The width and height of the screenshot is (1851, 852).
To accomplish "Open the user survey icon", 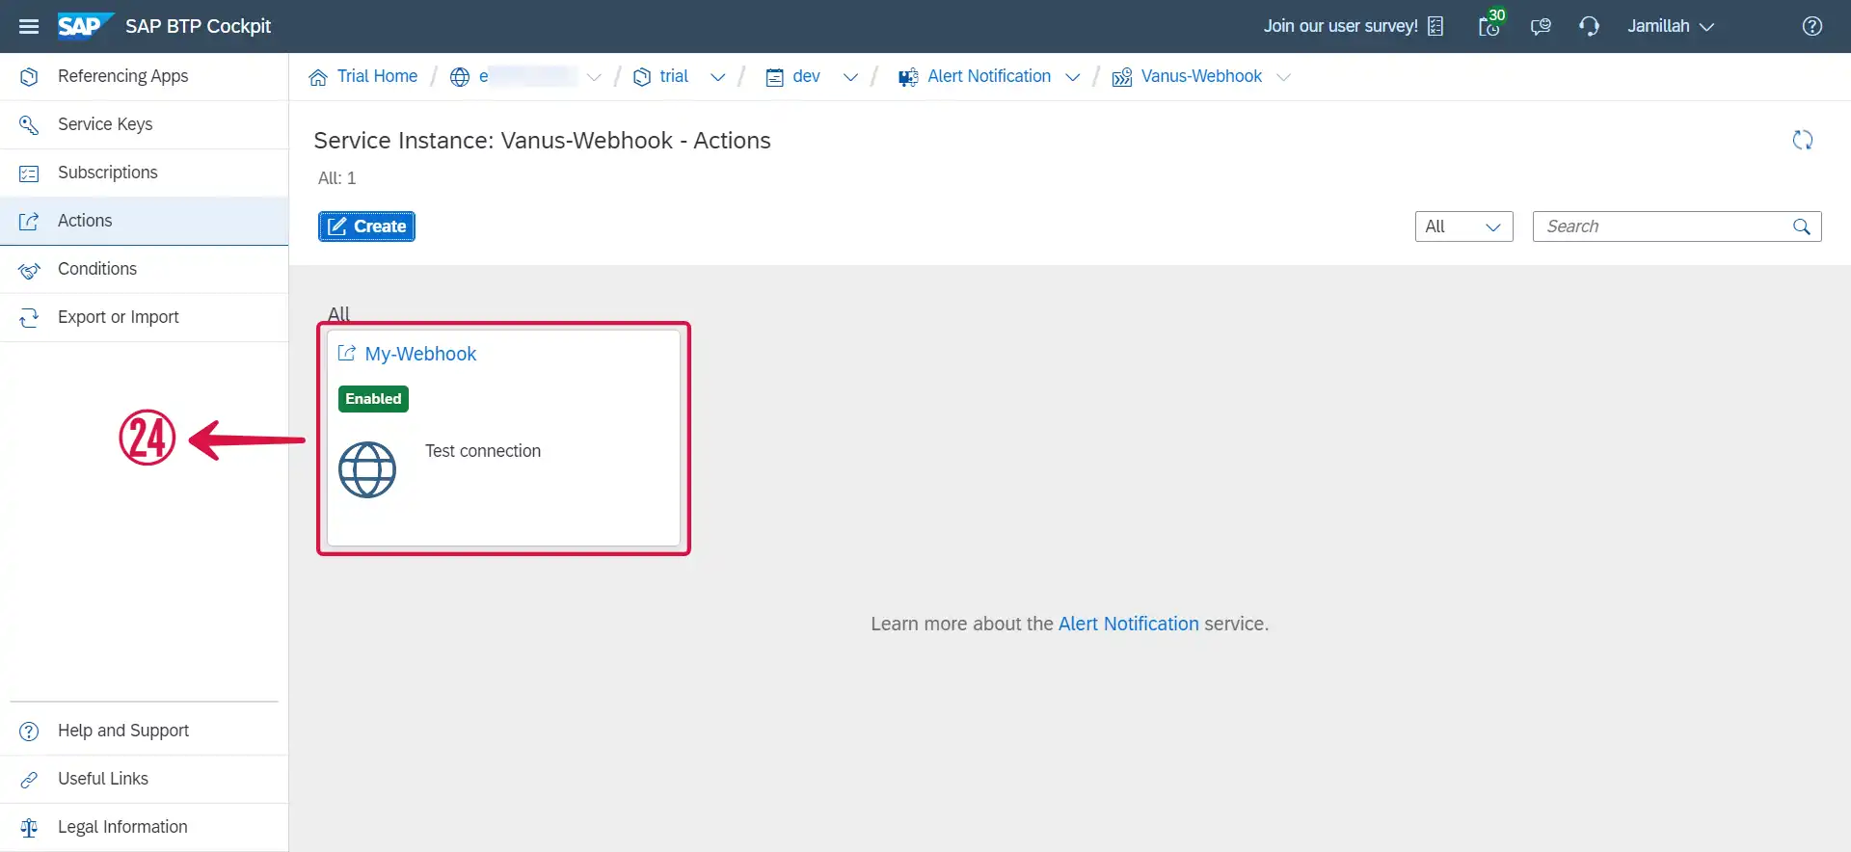I will 1435,26.
